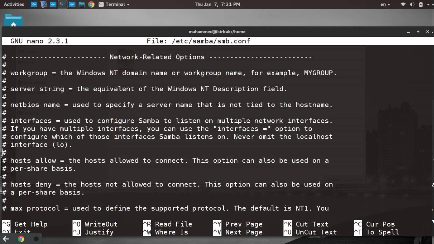Click the 'a per-share basis.' line
434x244 pixels.
point(44,192)
